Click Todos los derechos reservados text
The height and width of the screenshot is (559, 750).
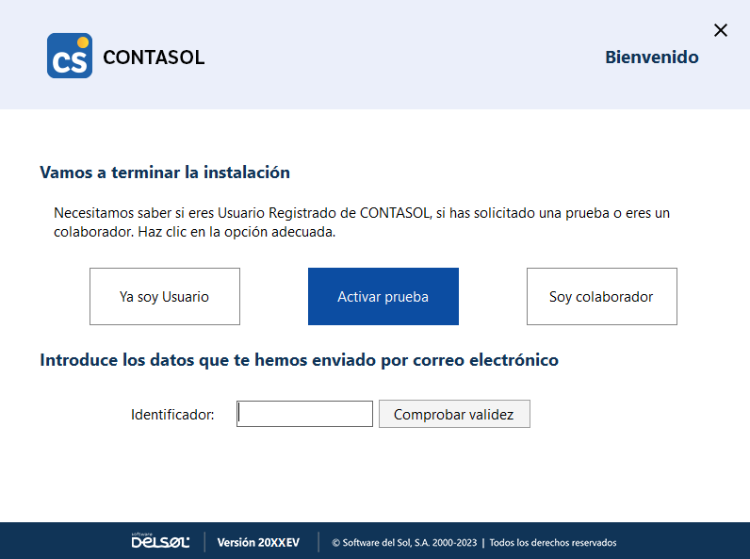(x=553, y=543)
